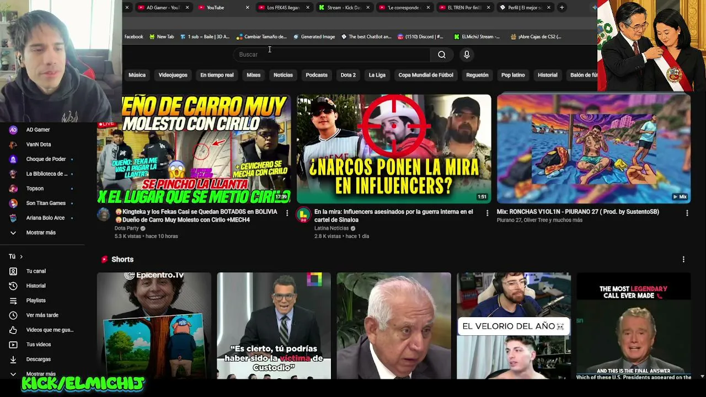Image resolution: width=706 pixels, height=397 pixels.
Task: Open the 'víctima de Custodio' short
Action: (x=274, y=326)
